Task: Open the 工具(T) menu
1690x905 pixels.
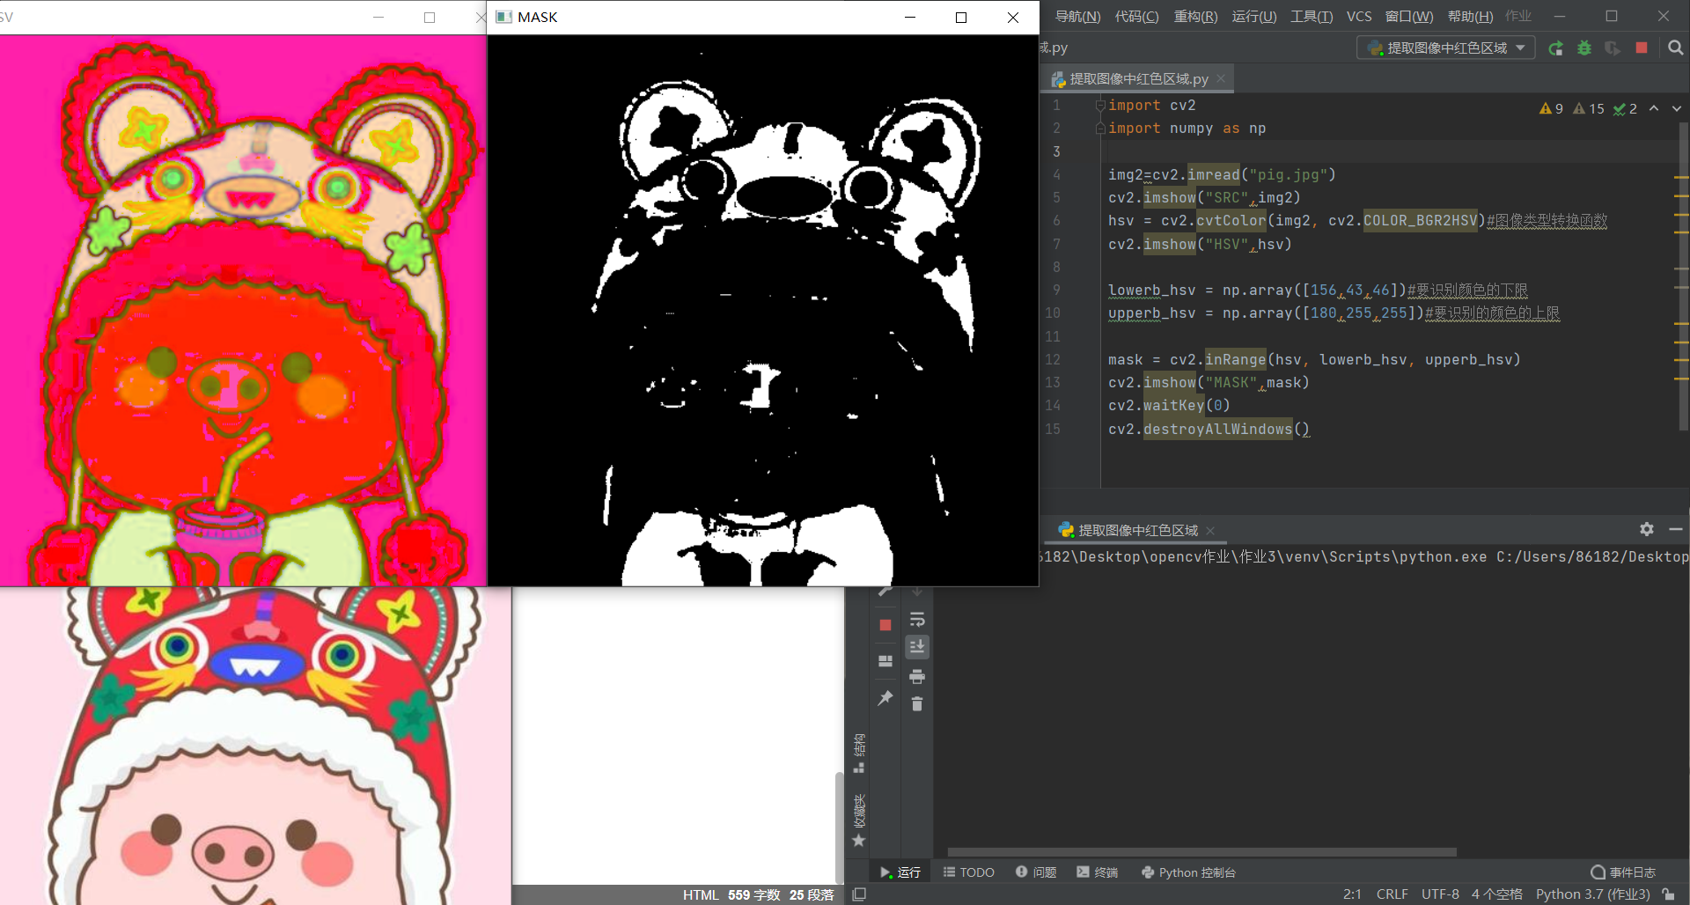Action: 1312,16
